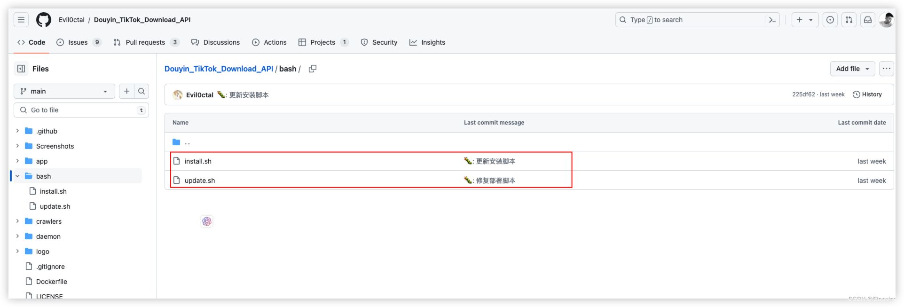The image size is (904, 307).
Task: Expand the Screenshots folder chevron
Action: [x=17, y=146]
